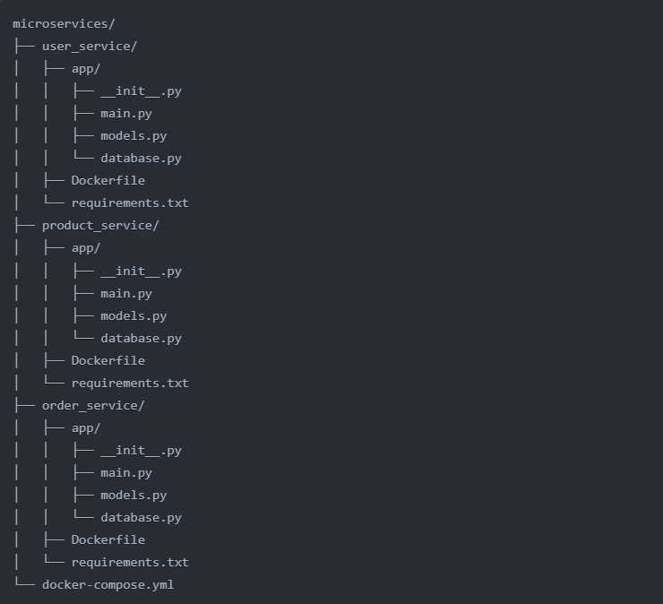Click __init__.py in user_service app
Screen dimensions: 663x604
141,91
